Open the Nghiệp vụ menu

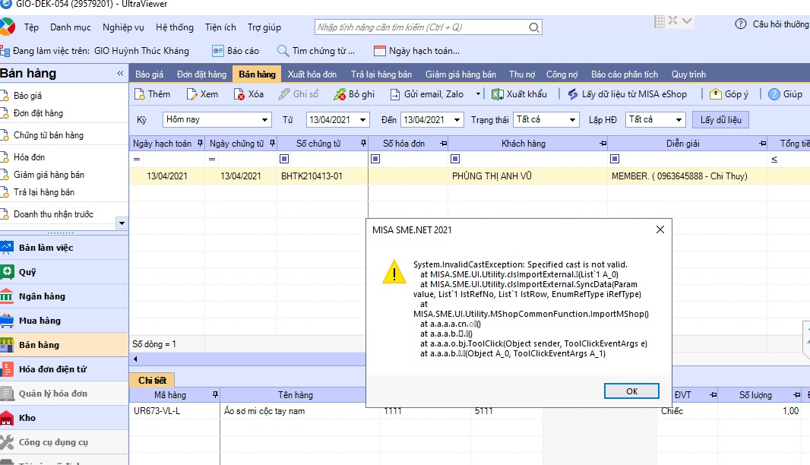coord(123,27)
